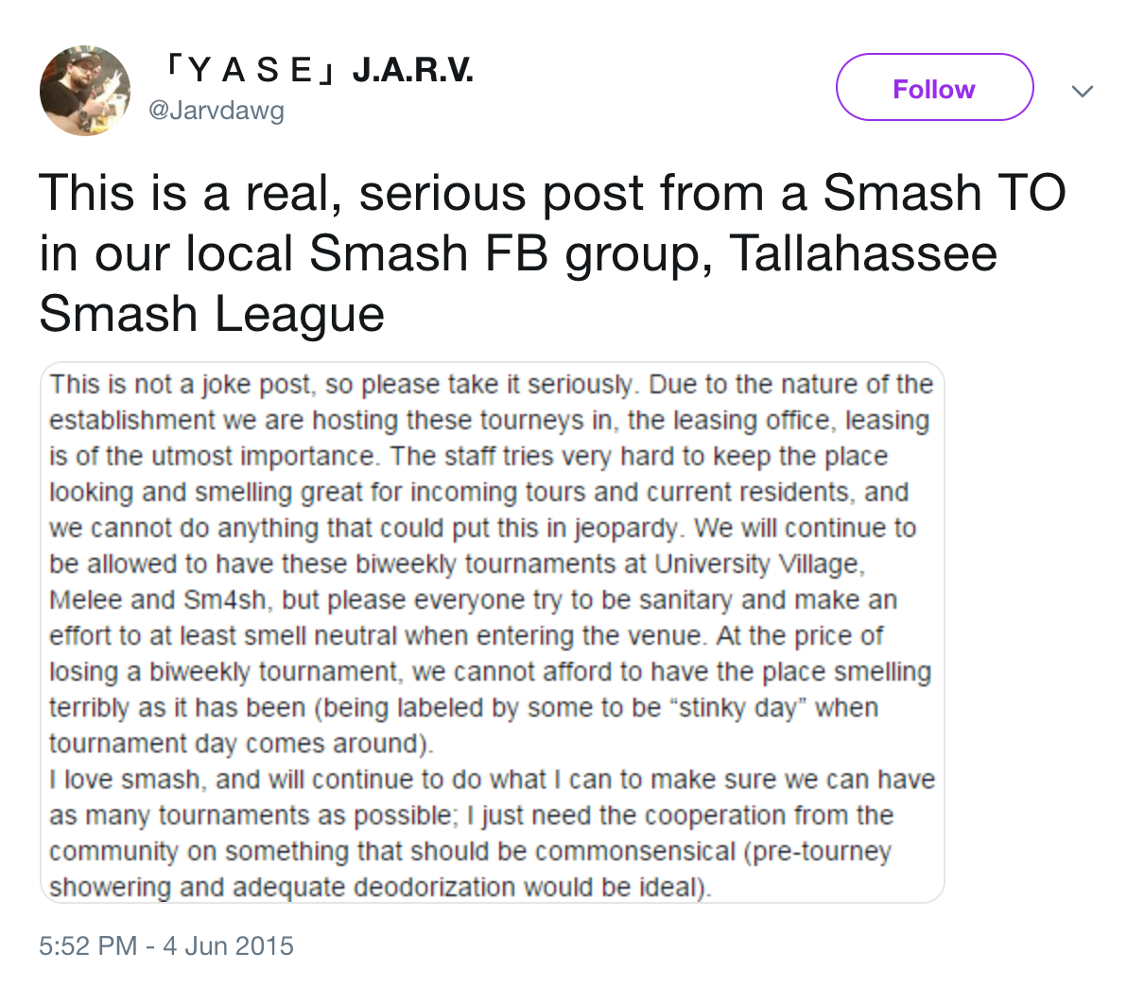The height and width of the screenshot is (987, 1127).
Task: Open the tweet timestamp 5:52 PM link
Action: (x=88, y=946)
